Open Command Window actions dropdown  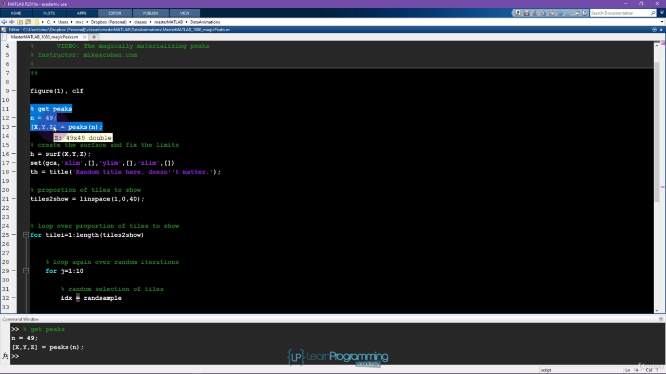(x=661, y=319)
